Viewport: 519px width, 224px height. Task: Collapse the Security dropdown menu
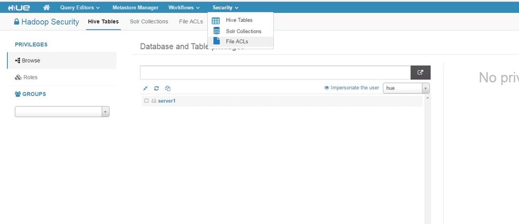point(225,7)
